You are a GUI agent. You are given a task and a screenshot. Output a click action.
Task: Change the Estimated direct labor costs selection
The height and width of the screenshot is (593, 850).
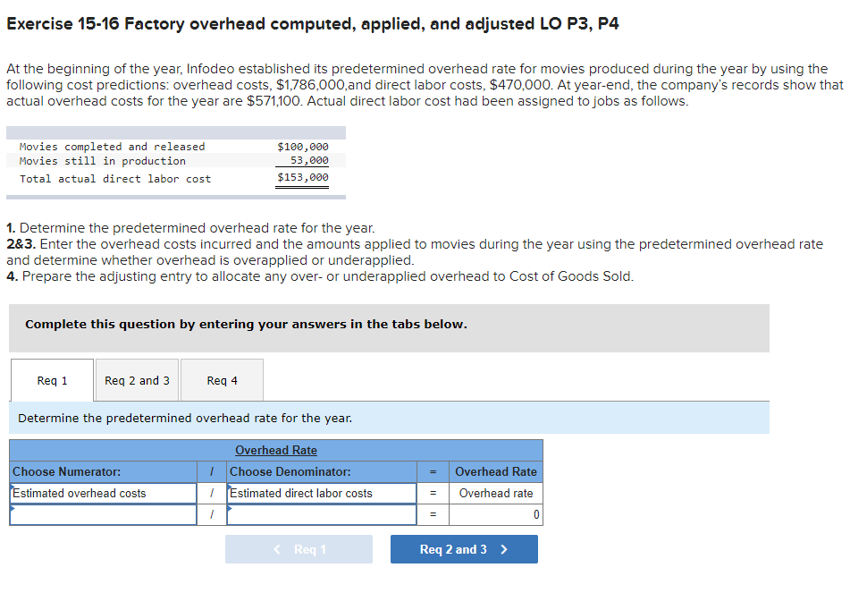coord(321,493)
